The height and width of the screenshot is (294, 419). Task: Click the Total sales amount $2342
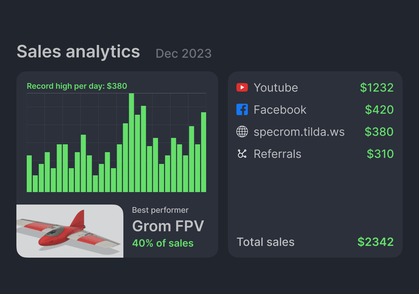tap(375, 242)
